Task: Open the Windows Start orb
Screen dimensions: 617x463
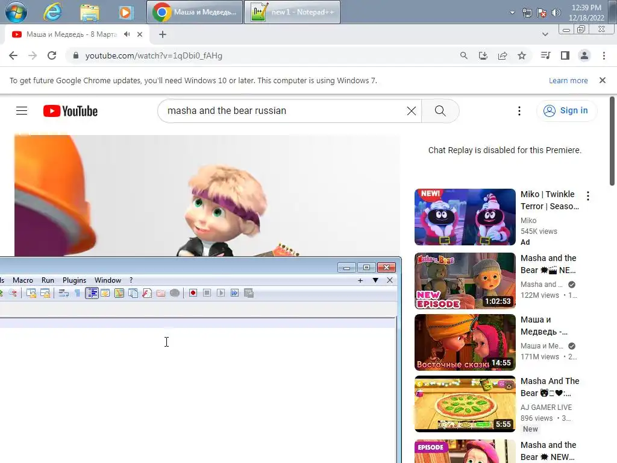Action: tap(16, 12)
